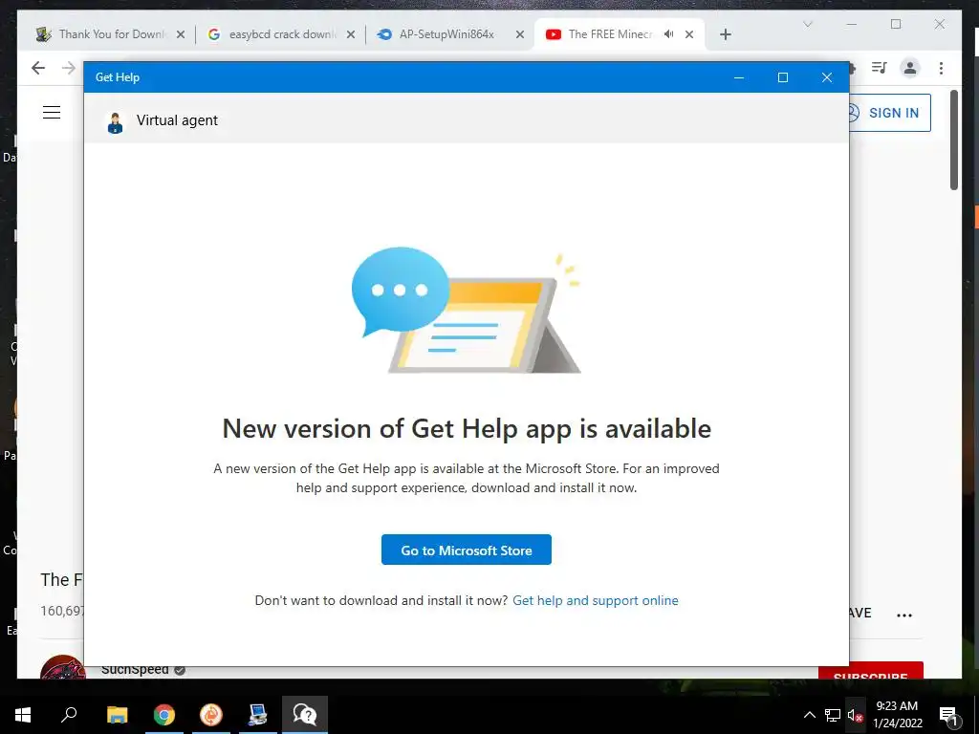
Task: Close the Get Help window
Action: [x=827, y=77]
